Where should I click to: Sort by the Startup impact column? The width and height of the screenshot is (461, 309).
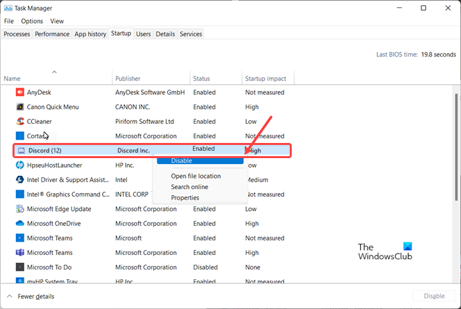[x=263, y=78]
